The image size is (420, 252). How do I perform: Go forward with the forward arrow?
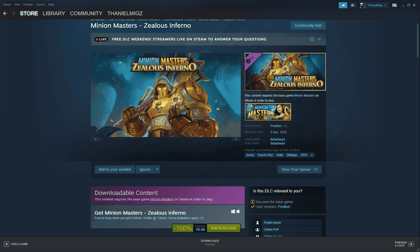[x=13, y=13]
